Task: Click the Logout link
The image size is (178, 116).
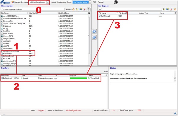Action: coord(53,2)
